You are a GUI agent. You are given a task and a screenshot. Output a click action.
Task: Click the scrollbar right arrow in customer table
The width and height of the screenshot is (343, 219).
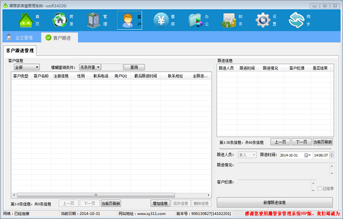click(x=209, y=195)
